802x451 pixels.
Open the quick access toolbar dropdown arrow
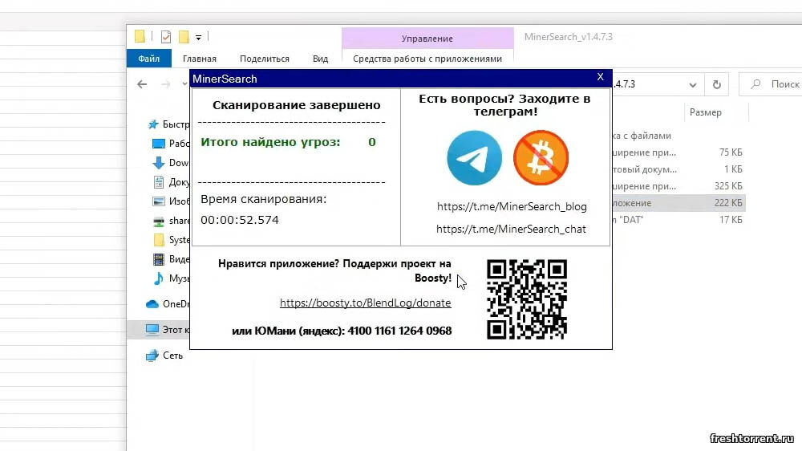198,37
